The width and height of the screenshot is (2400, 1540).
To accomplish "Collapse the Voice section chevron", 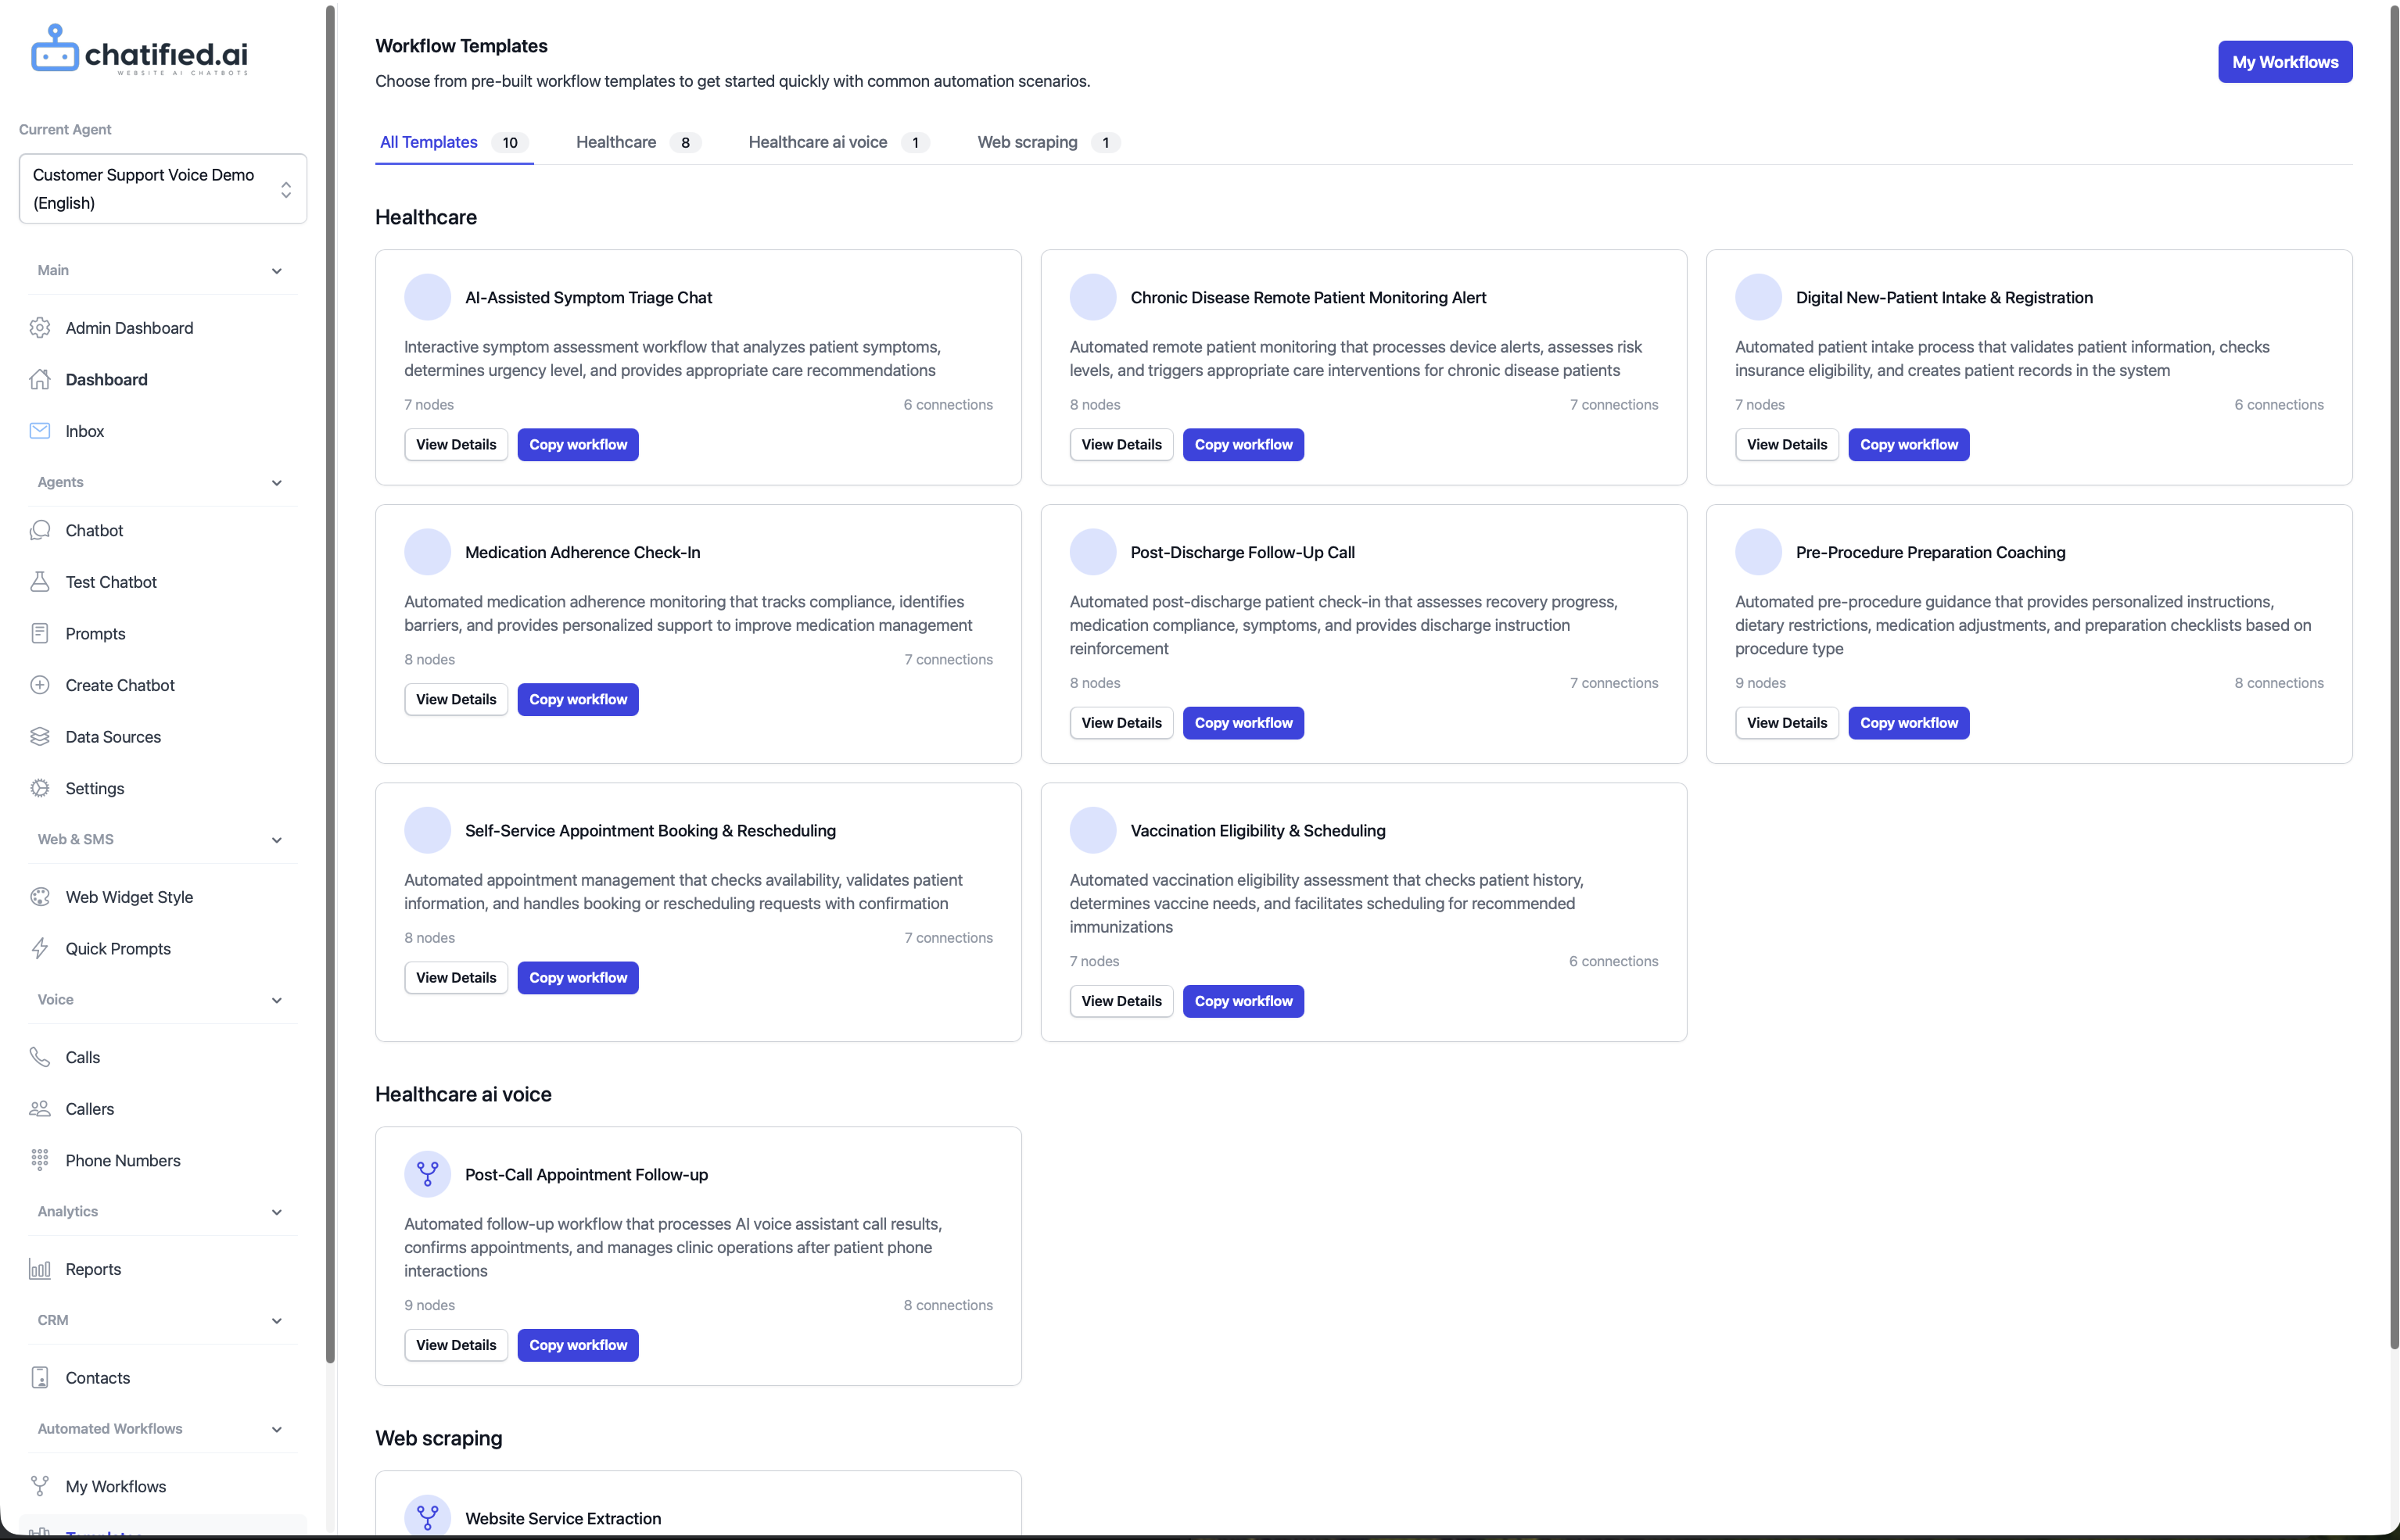I will (x=276, y=1000).
